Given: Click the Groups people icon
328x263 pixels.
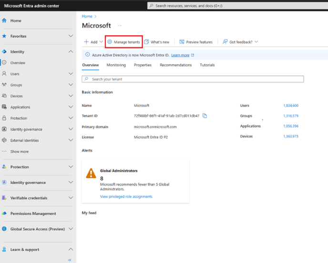Looking at the screenshot, I should [x=4, y=85].
